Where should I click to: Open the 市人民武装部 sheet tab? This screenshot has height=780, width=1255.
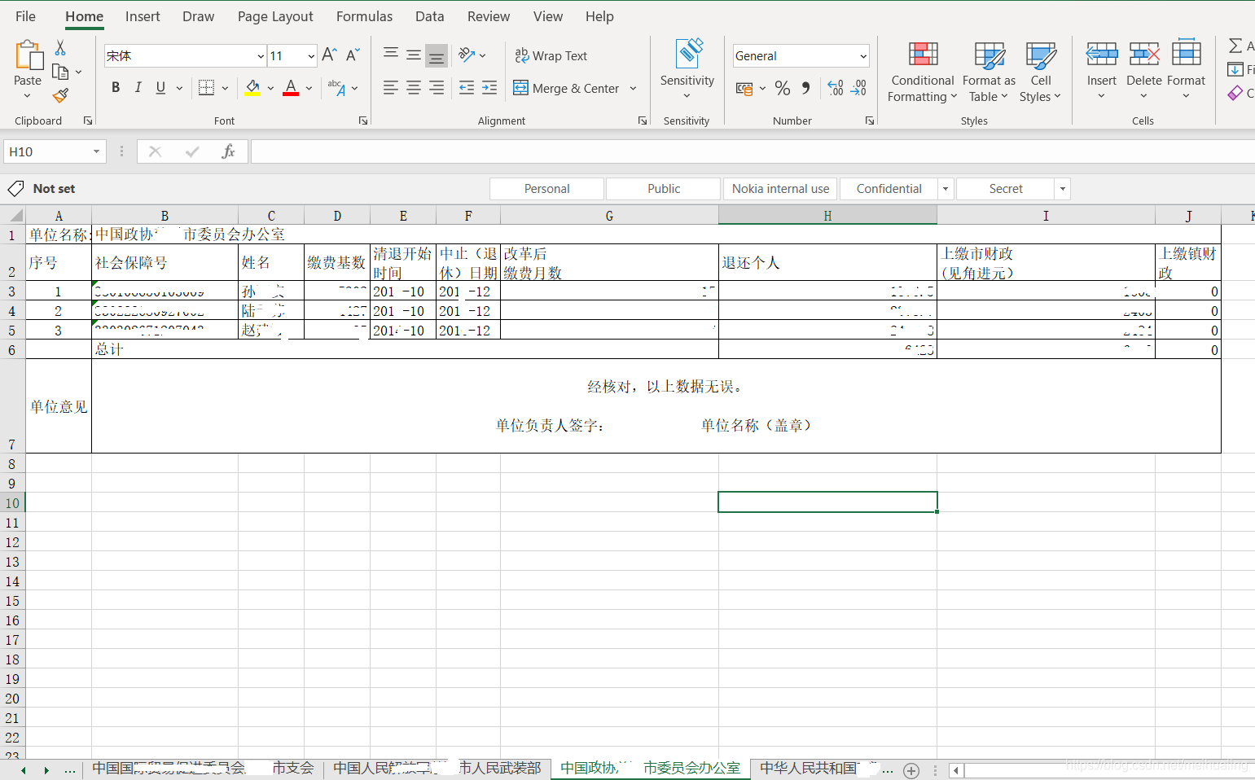tap(499, 768)
